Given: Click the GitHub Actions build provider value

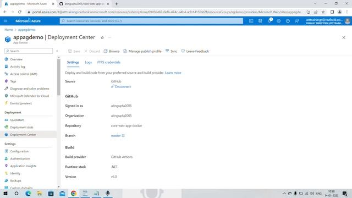Looking at the screenshot, I should pyautogui.click(x=122, y=157).
